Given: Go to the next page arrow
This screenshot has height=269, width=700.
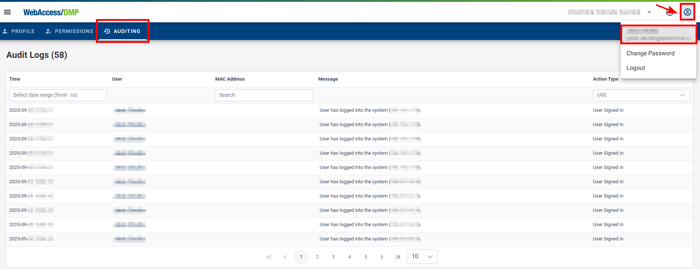Looking at the screenshot, I should pos(382,257).
